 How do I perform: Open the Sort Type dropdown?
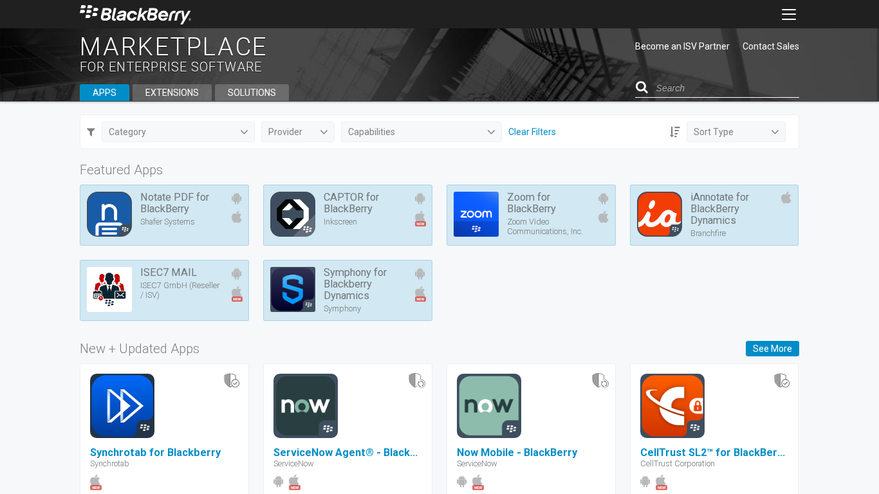tap(736, 132)
